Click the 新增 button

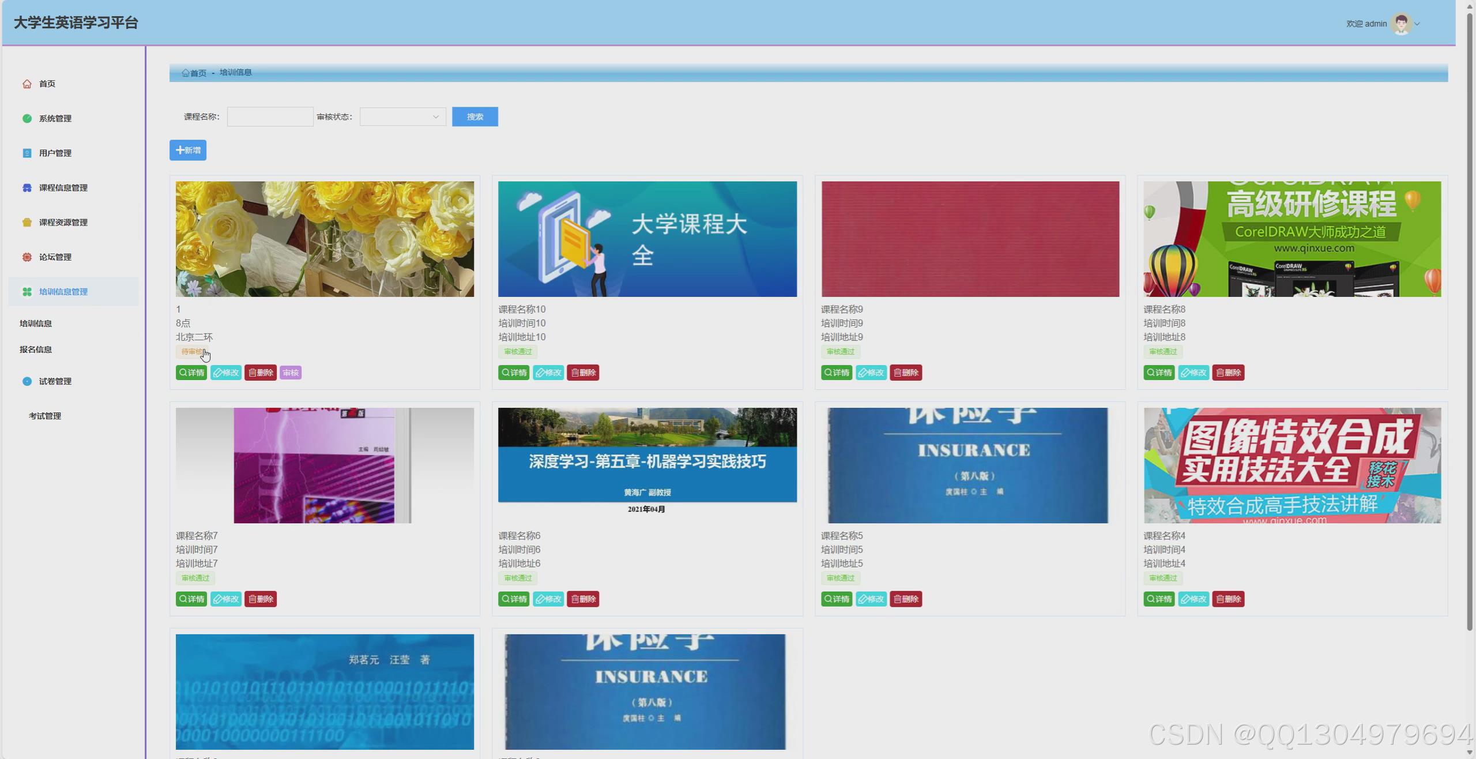coord(187,150)
